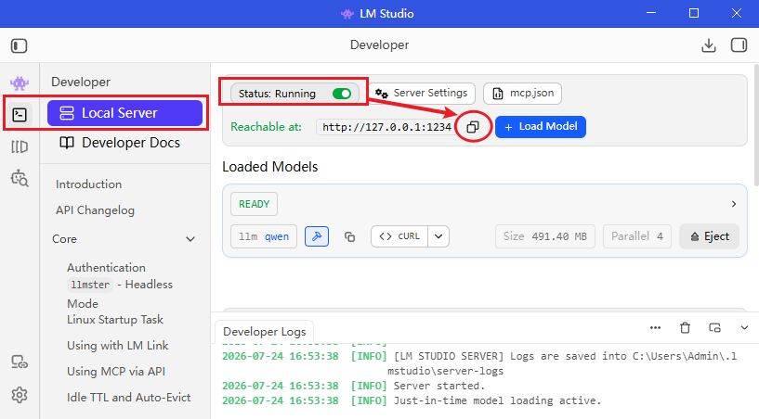This screenshot has width=759, height=419.
Task: Toggle the Status: Running server switch
Action: tap(342, 94)
